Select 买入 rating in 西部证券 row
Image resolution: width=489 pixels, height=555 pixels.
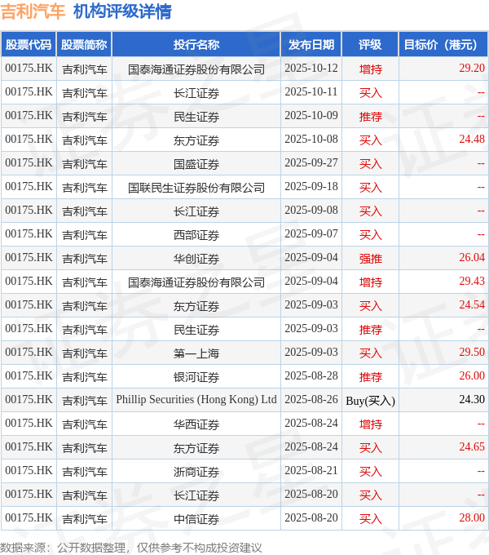pos(371,235)
